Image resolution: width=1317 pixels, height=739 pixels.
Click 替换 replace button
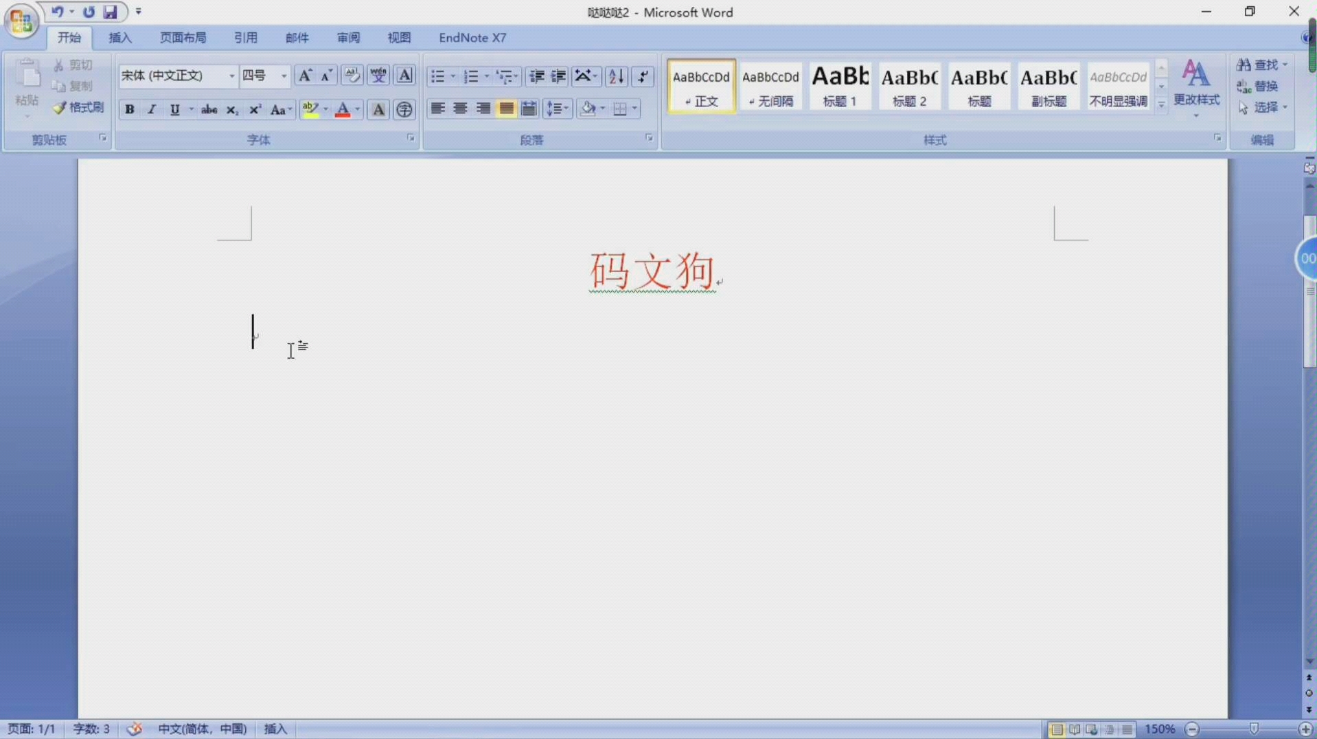tap(1258, 86)
